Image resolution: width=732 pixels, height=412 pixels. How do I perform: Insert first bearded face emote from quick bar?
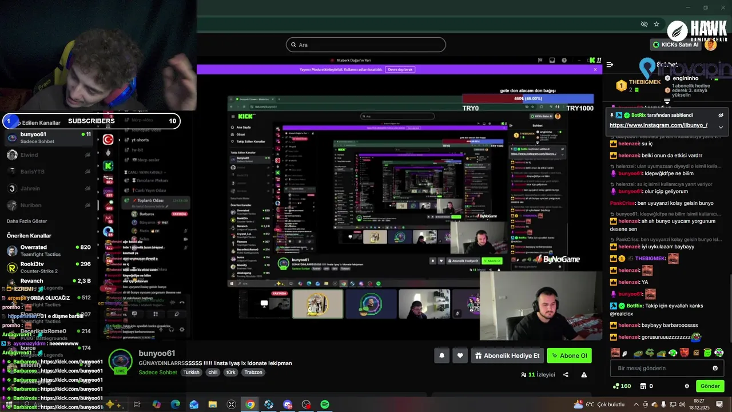615,353
